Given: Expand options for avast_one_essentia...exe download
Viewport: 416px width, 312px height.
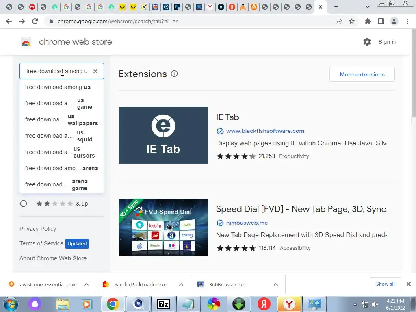Looking at the screenshot, I should pyautogui.click(x=87, y=284).
